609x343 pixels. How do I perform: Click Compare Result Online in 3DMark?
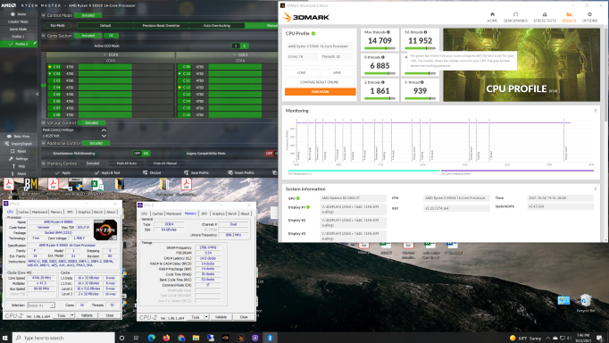320,82
